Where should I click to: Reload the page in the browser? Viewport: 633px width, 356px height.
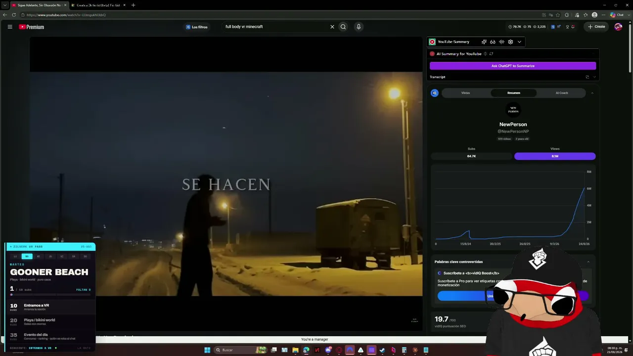[x=14, y=15]
